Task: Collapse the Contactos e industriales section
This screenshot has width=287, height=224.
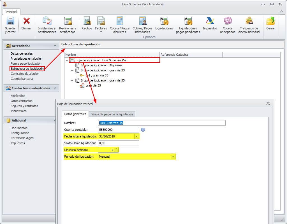Action: [x=55, y=88]
